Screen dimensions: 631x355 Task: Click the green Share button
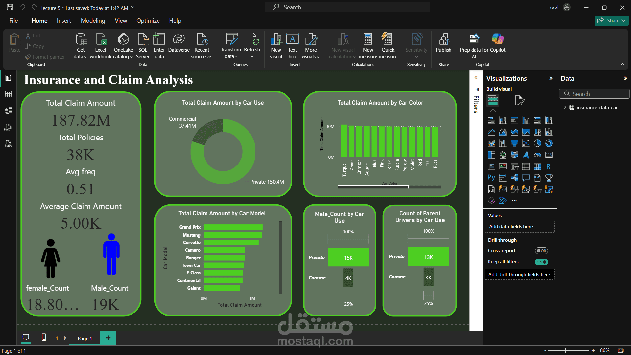(x=612, y=21)
